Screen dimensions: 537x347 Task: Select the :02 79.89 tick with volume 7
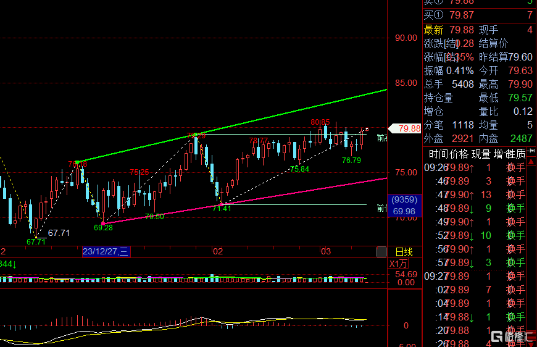coord(475,290)
